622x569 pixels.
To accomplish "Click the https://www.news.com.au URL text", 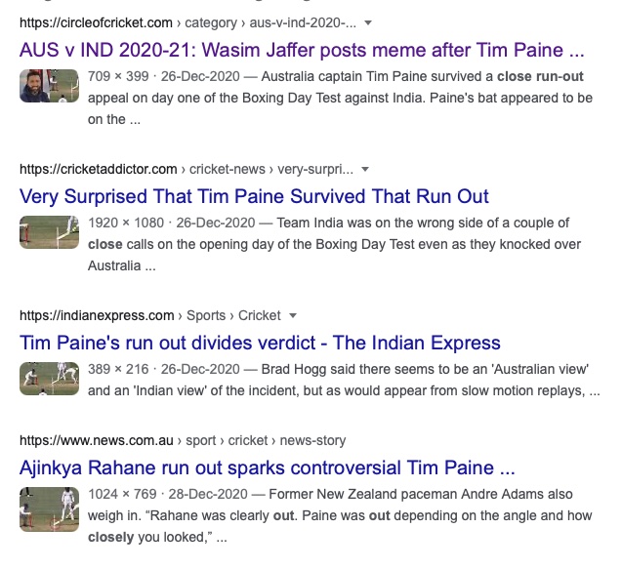I will (97, 440).
